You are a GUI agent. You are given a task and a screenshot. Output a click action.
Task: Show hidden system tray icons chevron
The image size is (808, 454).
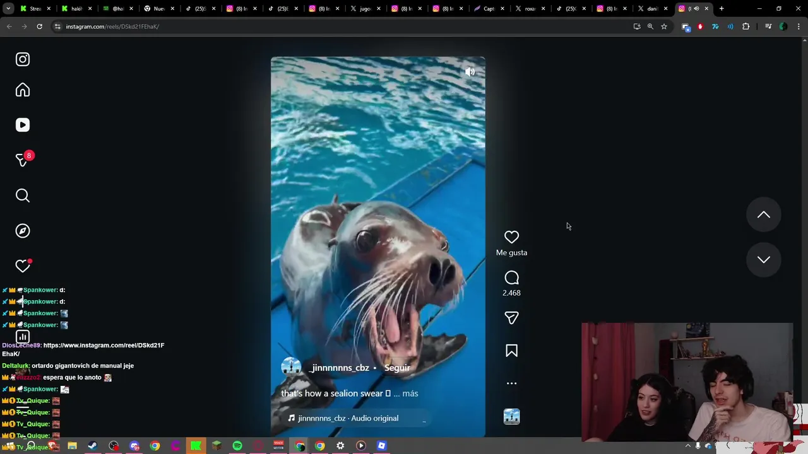click(688, 446)
